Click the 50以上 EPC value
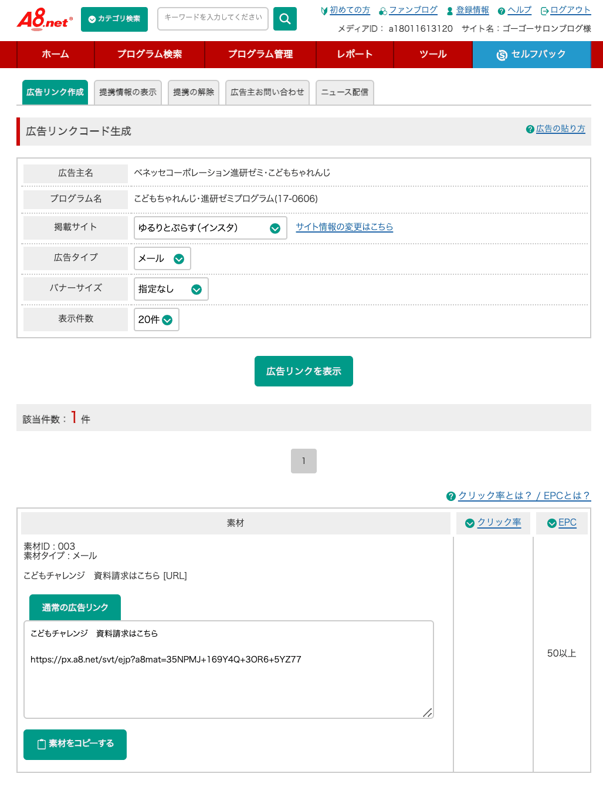 (561, 653)
